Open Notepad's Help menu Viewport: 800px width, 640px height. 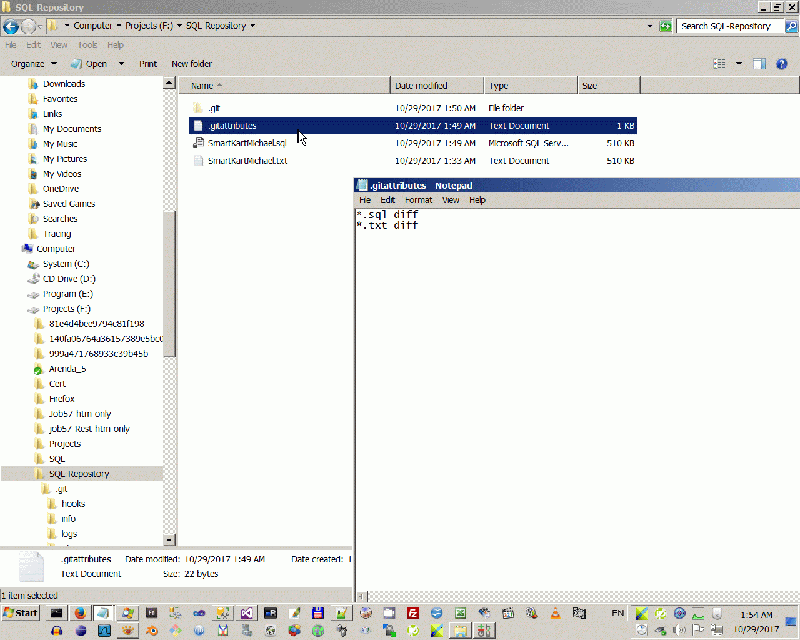[477, 200]
